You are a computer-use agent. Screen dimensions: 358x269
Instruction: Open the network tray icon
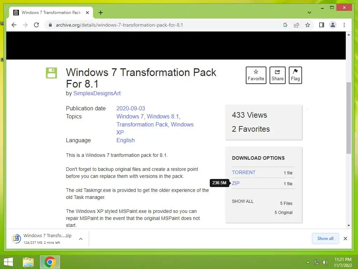point(317,262)
